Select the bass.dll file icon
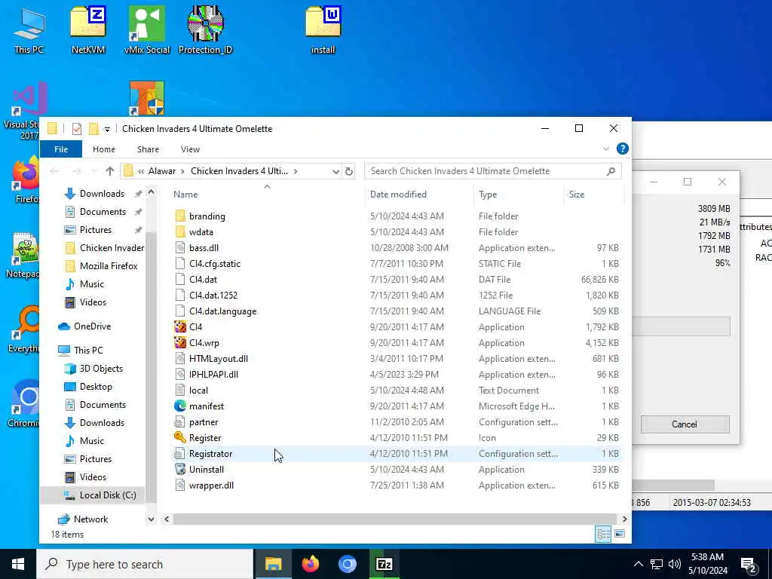The image size is (772, 579). click(x=180, y=247)
